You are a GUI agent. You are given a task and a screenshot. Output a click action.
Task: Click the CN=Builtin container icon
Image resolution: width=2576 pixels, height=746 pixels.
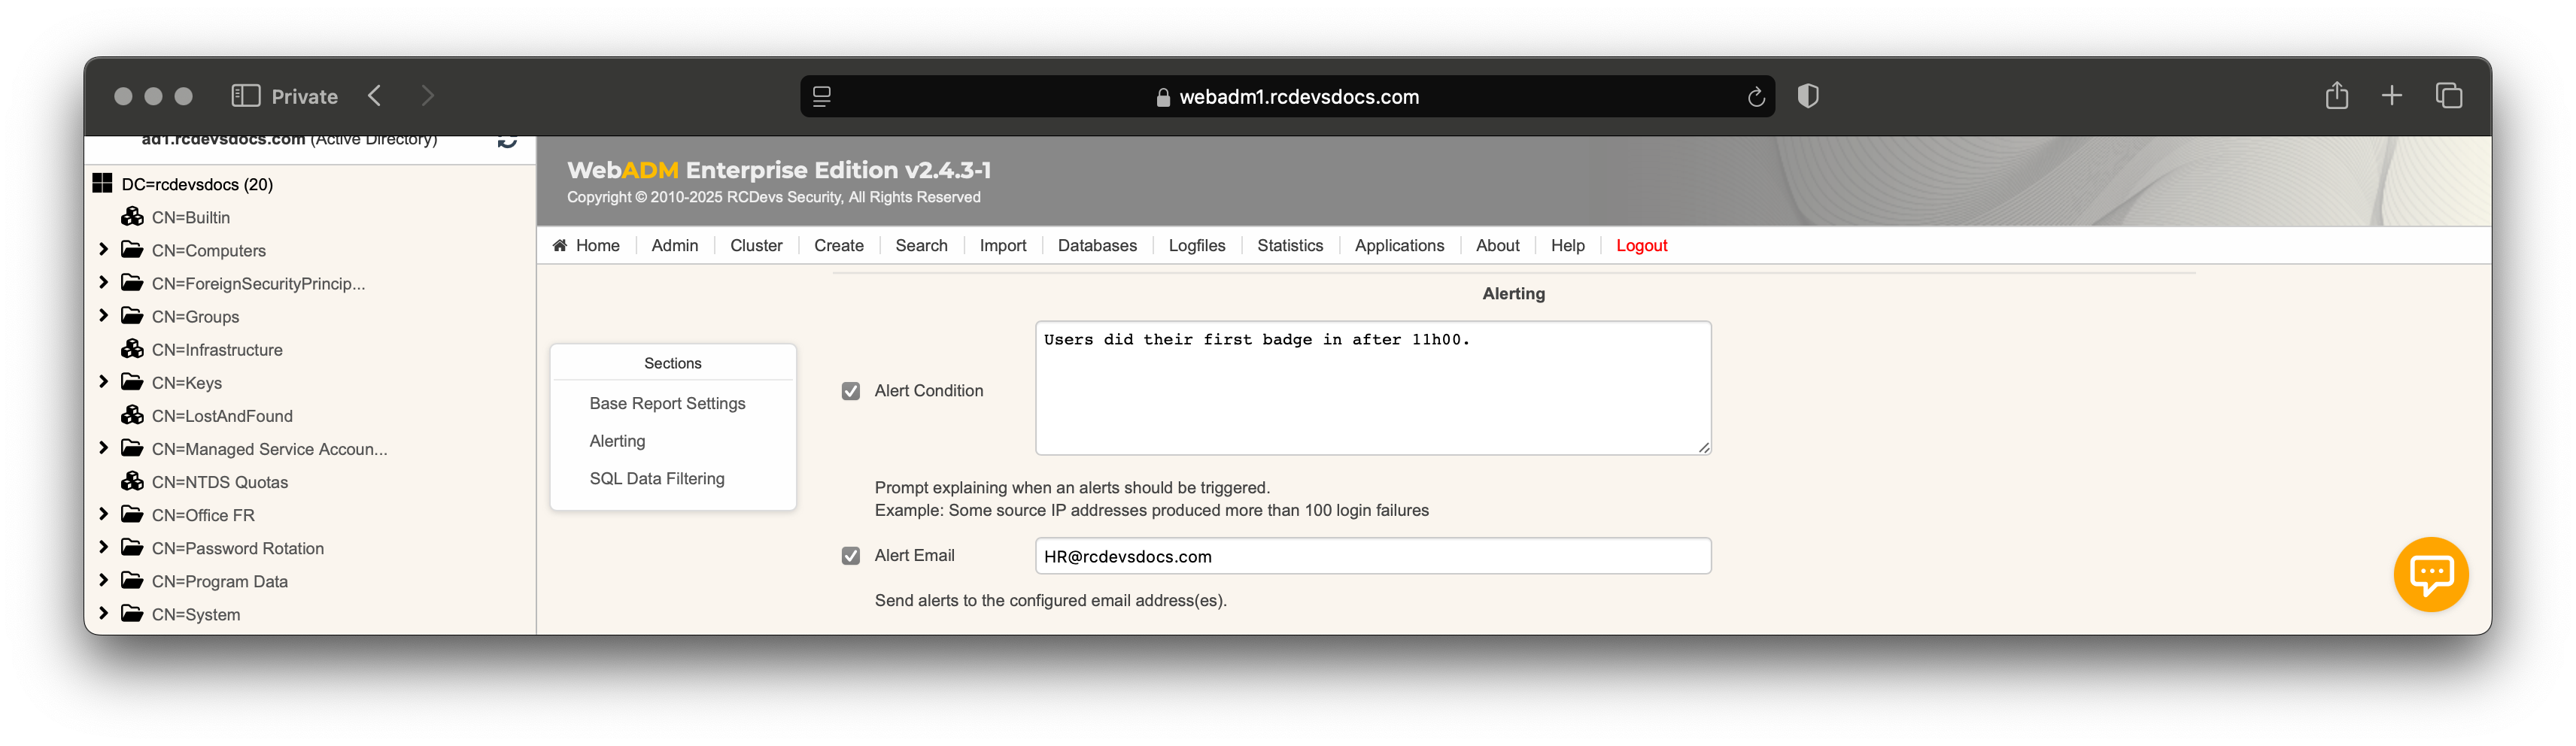click(133, 217)
